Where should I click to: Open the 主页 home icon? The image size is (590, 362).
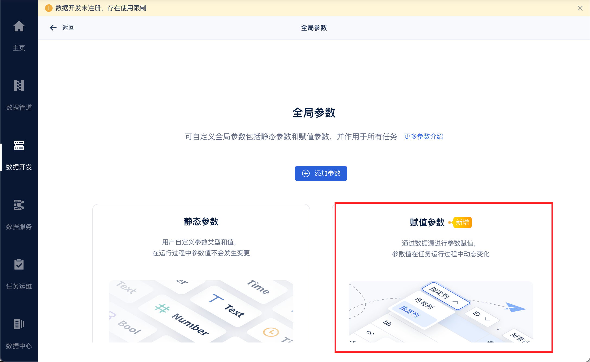coord(19,26)
